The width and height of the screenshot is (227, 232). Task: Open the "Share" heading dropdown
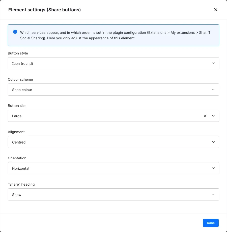tap(113, 194)
